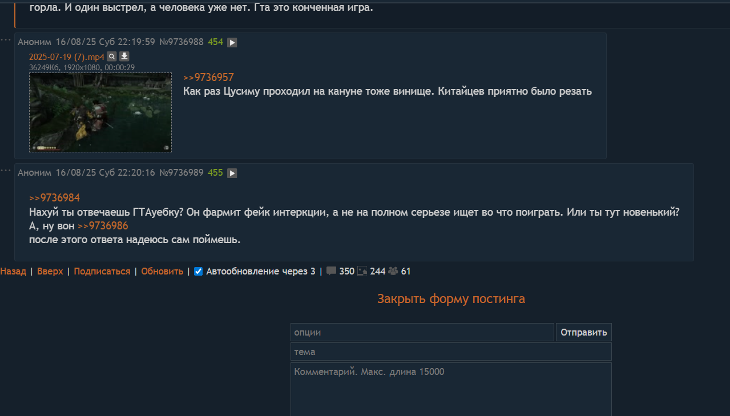Click the image count icon showing 244
The height and width of the screenshot is (416, 730).
pos(362,272)
